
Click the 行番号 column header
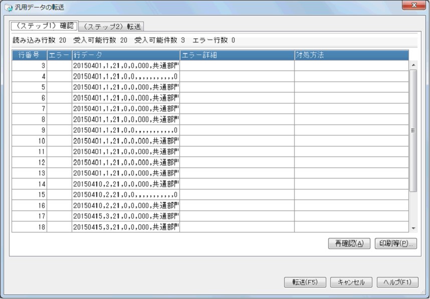pos(29,55)
